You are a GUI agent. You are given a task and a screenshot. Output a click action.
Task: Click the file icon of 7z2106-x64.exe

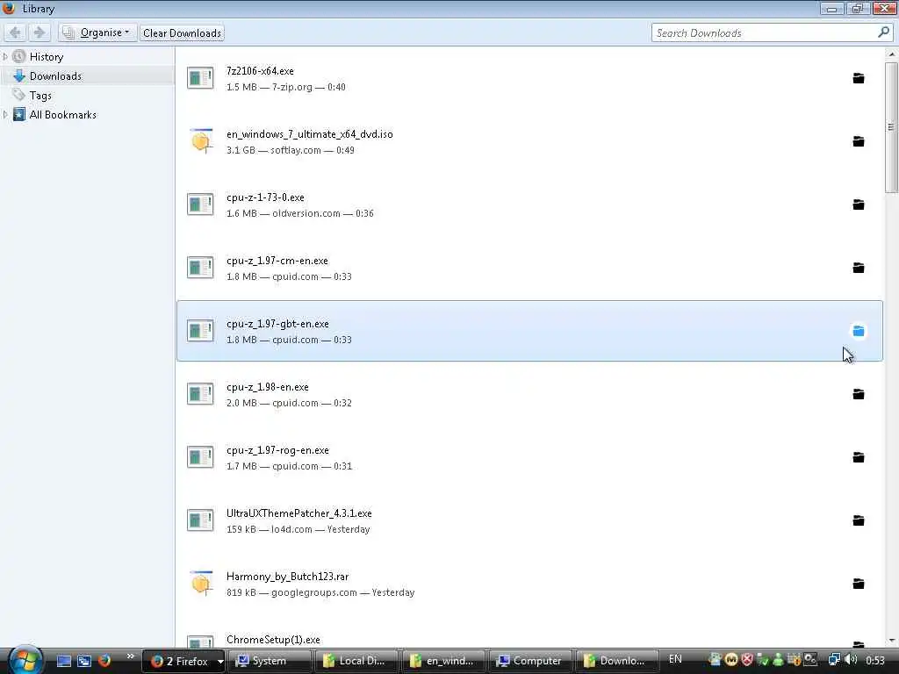pos(200,78)
